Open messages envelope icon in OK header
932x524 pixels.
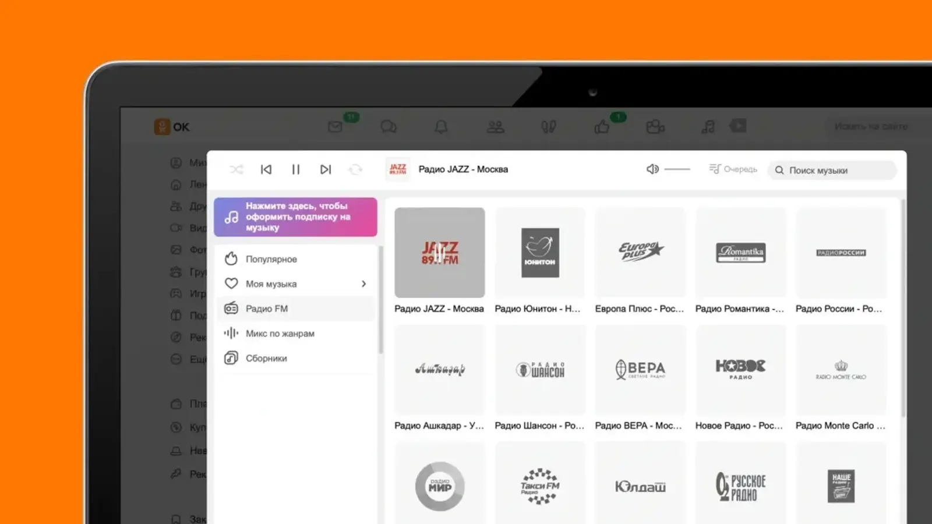pyautogui.click(x=335, y=126)
